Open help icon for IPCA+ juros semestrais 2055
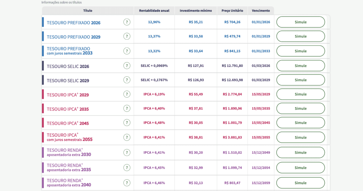The image size is (363, 191). point(127,137)
